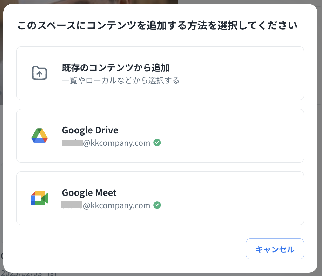Click the dimmed backdrop outside the dialog
The height and width of the screenshot is (276, 322).
coord(246,1)
